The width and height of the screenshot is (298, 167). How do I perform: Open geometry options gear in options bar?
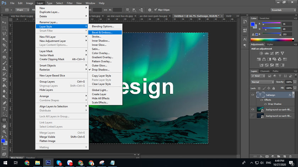pyautogui.click(x=150, y=10)
